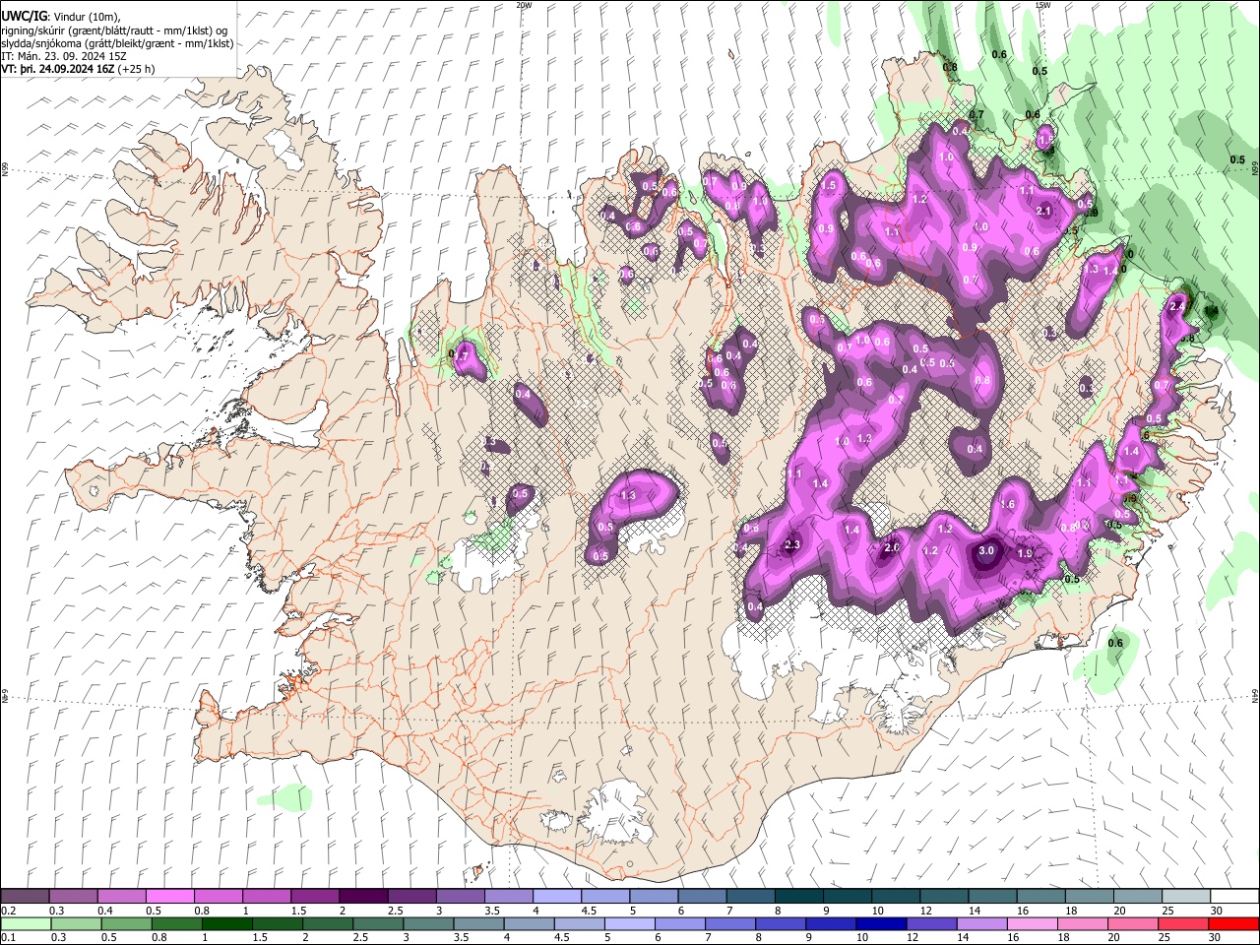Click the '15W' longitude label

[1042, 5]
